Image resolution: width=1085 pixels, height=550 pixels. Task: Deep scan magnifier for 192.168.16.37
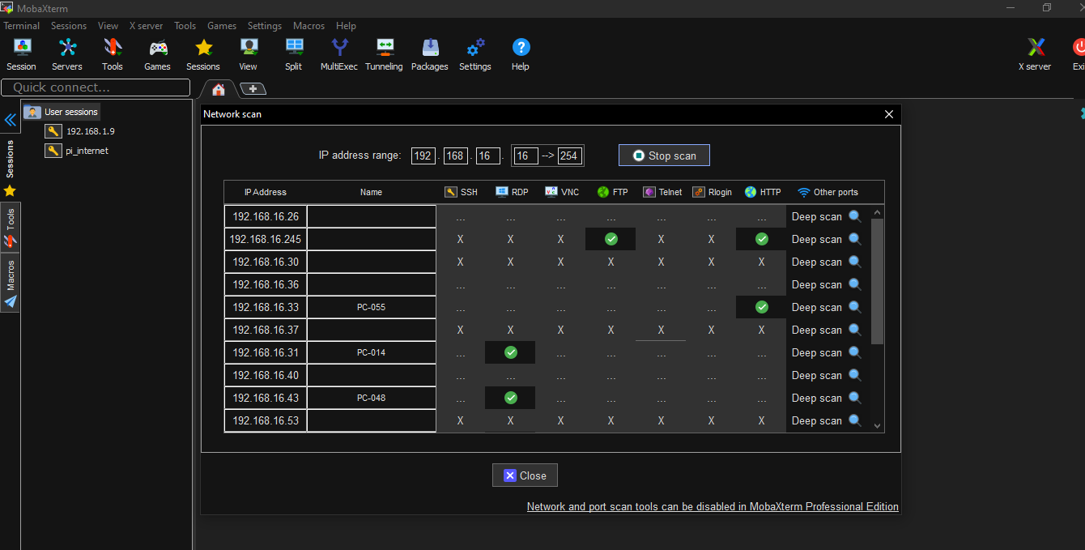pos(855,330)
